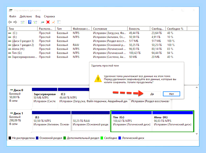Click the Удалить простой том dialog title
The image size is (206, 153).
point(105,66)
